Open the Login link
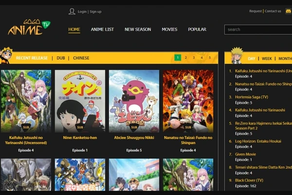This screenshot has width=292, height=195. pyautogui.click(x=82, y=12)
